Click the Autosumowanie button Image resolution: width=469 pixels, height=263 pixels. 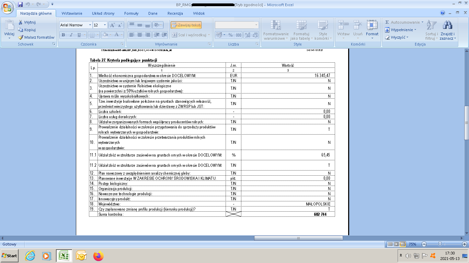tap(404, 22)
